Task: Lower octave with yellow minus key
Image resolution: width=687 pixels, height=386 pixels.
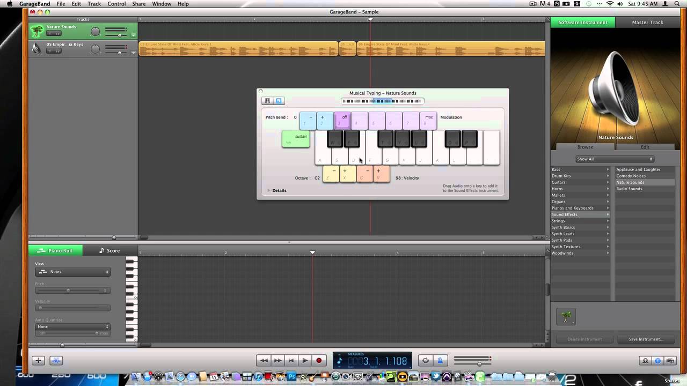Action: (x=331, y=174)
